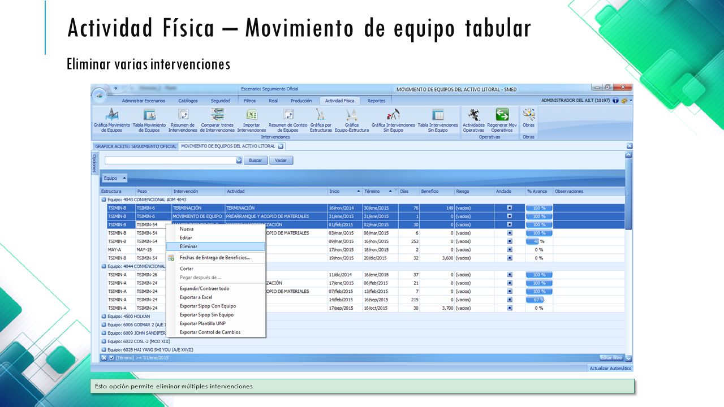Close the Movimiento de Equipos document tab
Screen dimensions: 724x407
[281, 146]
